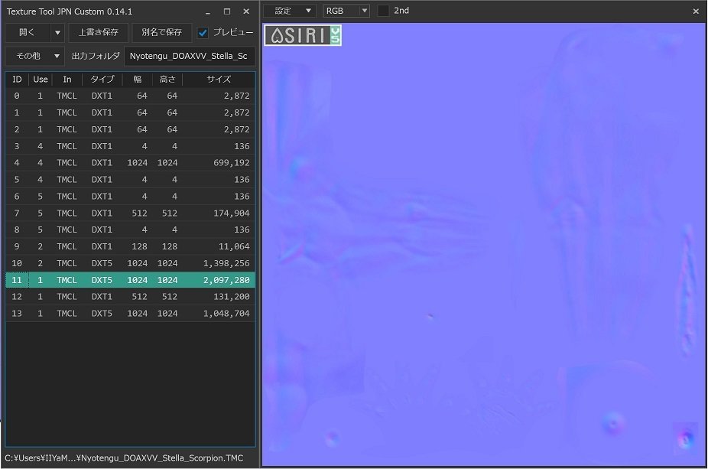The width and height of the screenshot is (708, 469).
Task: Maximize the Texture Tool window
Action: point(226,11)
